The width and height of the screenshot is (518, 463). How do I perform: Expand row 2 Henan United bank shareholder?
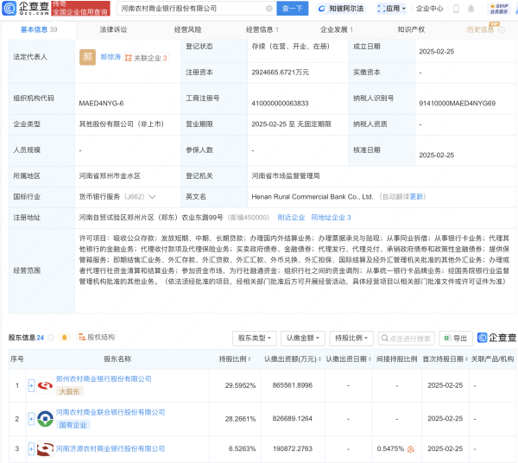click(x=31, y=419)
